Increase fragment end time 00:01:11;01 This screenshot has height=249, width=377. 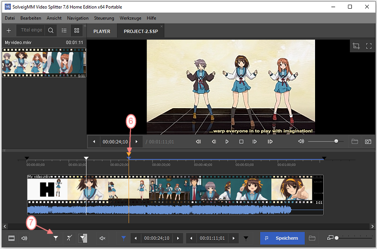pos(234,238)
